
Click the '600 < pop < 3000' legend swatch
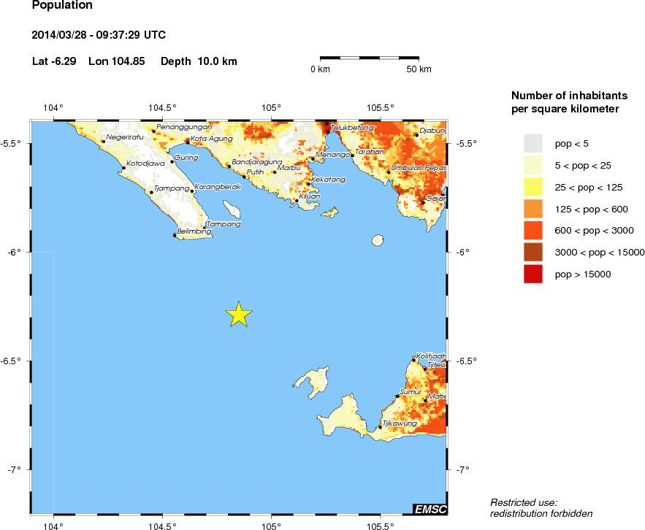click(533, 231)
